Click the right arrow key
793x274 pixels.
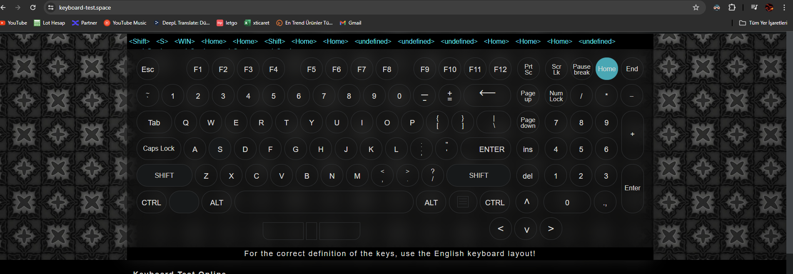551,229
